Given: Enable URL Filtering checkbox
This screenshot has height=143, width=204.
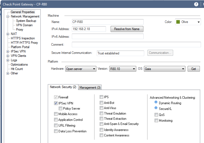Looking at the screenshot, I should (x=56, y=126).
